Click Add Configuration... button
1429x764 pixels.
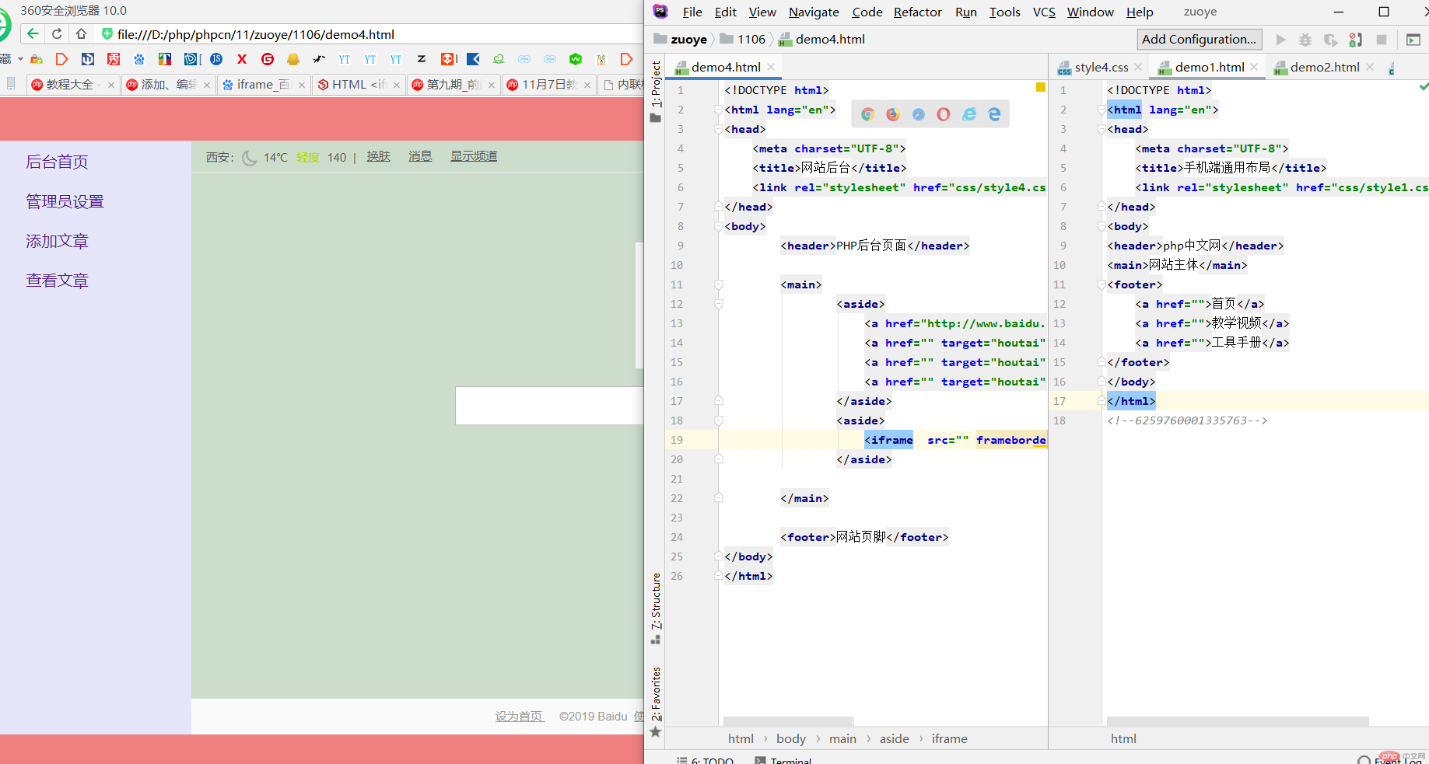tap(1199, 40)
